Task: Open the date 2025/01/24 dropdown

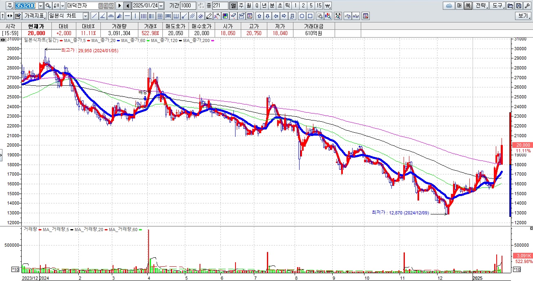Action: click(x=161, y=6)
